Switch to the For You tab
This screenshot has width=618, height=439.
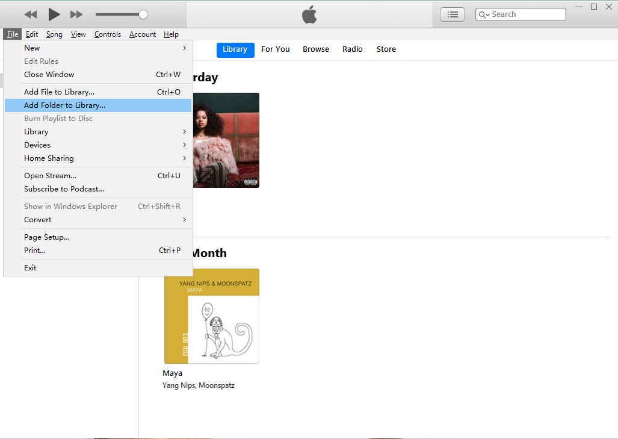pos(276,49)
